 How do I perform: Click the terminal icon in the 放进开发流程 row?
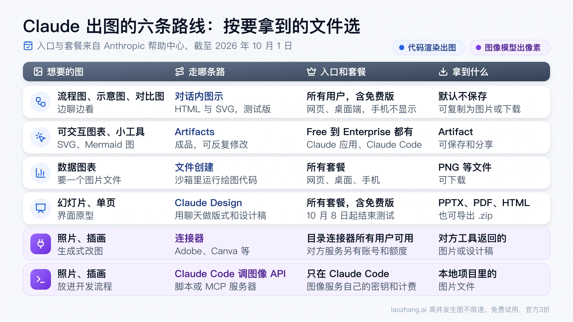point(41,279)
